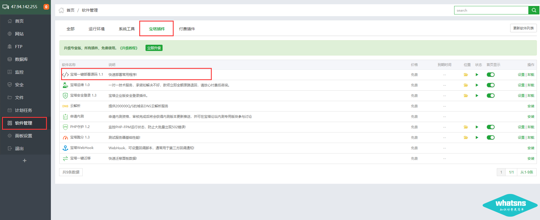Click the orange notification badge

(x=46, y=7)
